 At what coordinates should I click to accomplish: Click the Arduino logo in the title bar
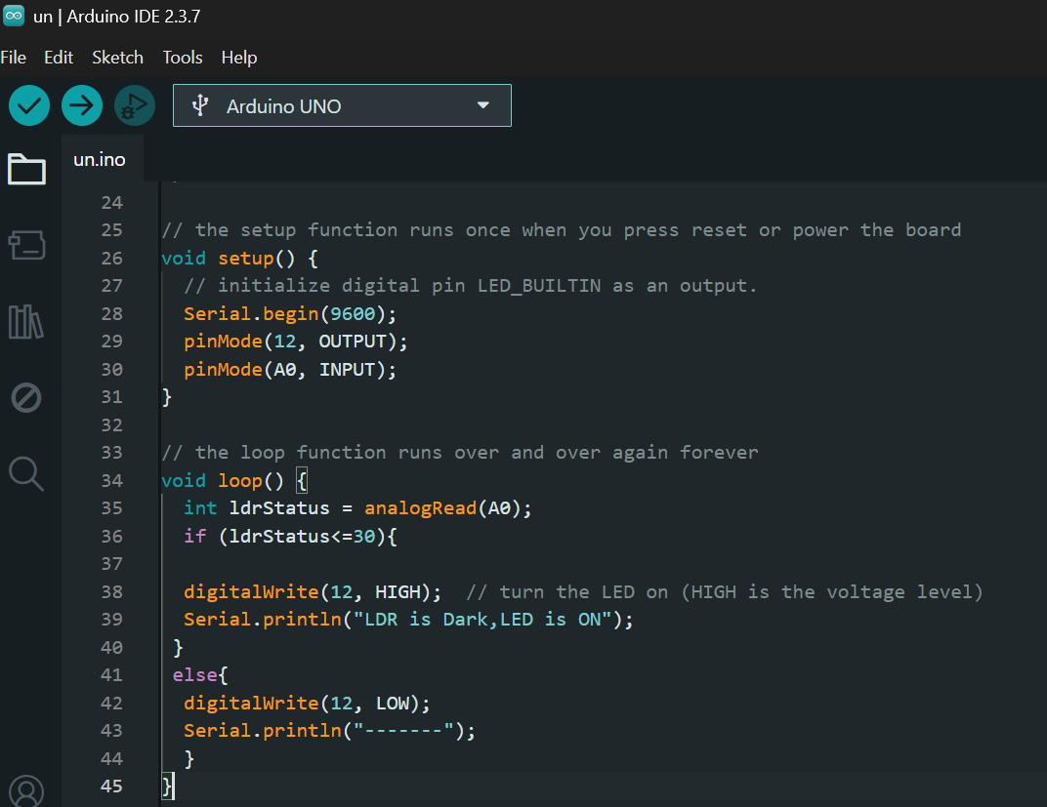coord(14,17)
